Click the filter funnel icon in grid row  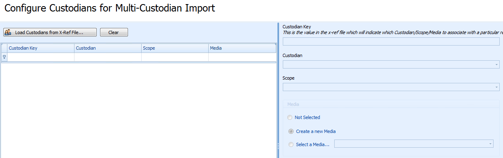tap(4, 57)
